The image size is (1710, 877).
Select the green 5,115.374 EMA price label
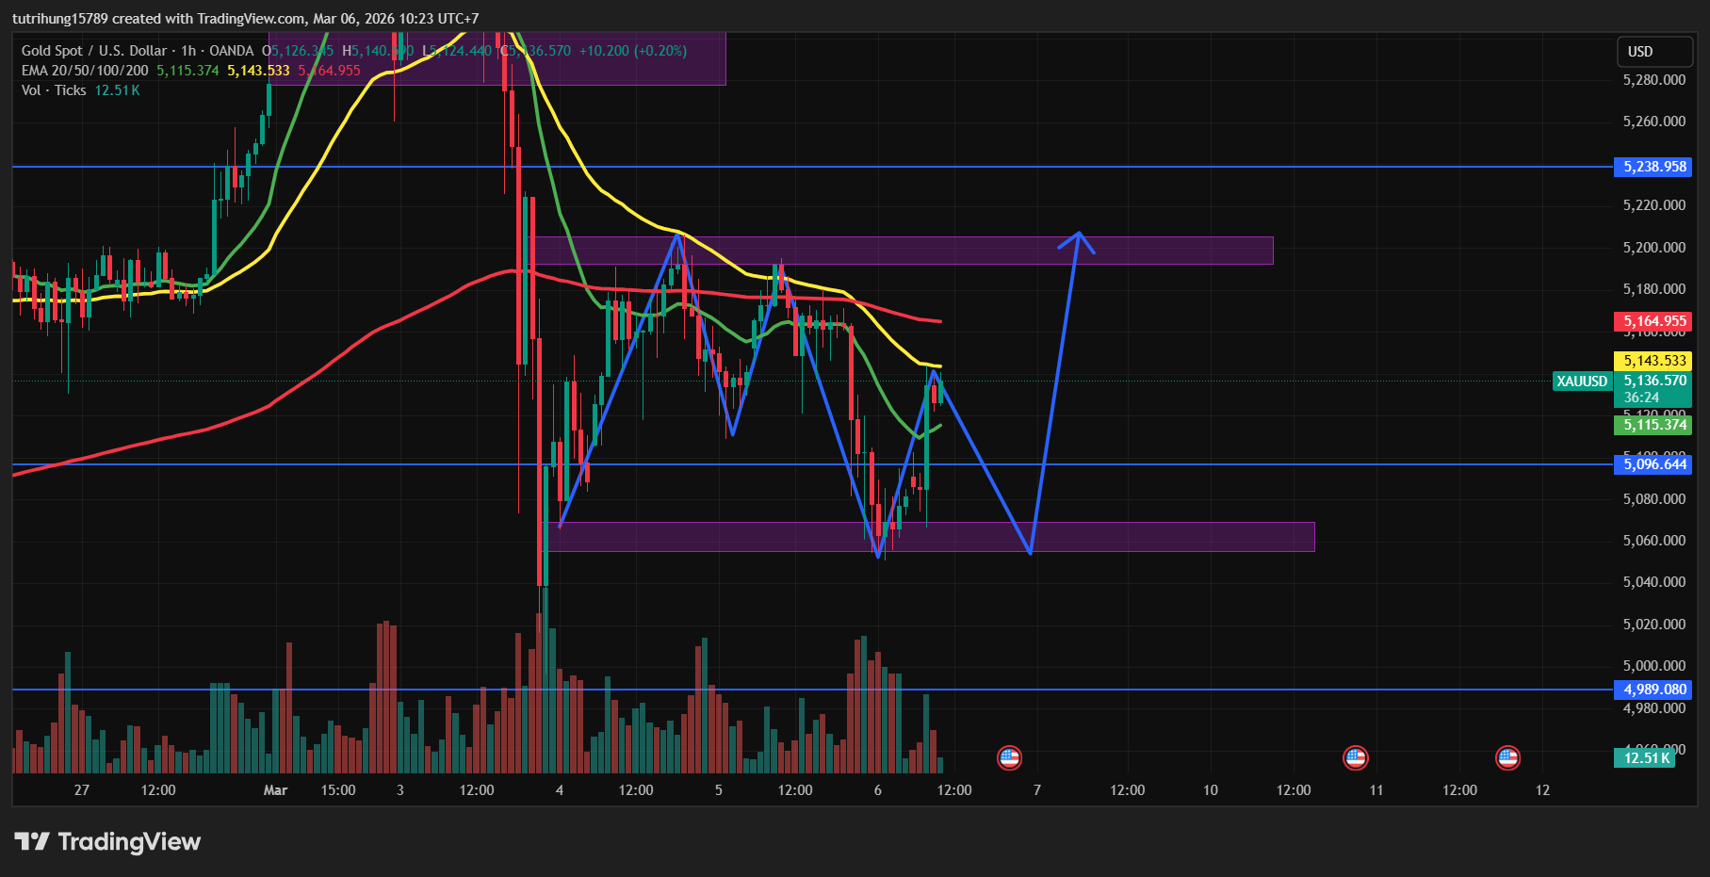tap(1654, 425)
